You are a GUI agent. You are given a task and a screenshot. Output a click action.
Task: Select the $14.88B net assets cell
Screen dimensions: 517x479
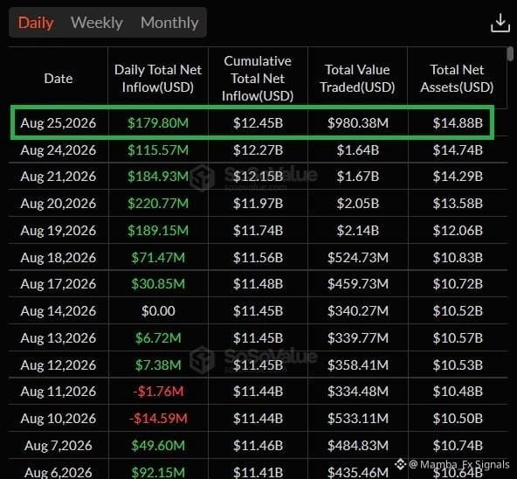point(458,123)
